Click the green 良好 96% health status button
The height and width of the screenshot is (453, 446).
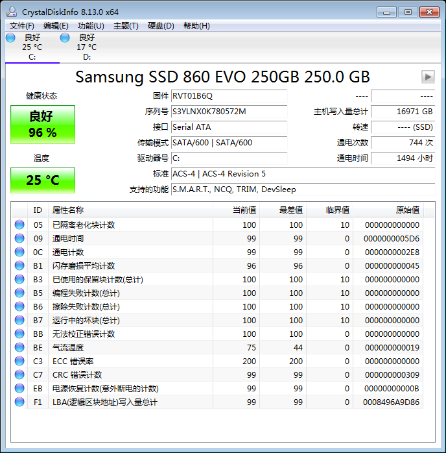click(43, 125)
